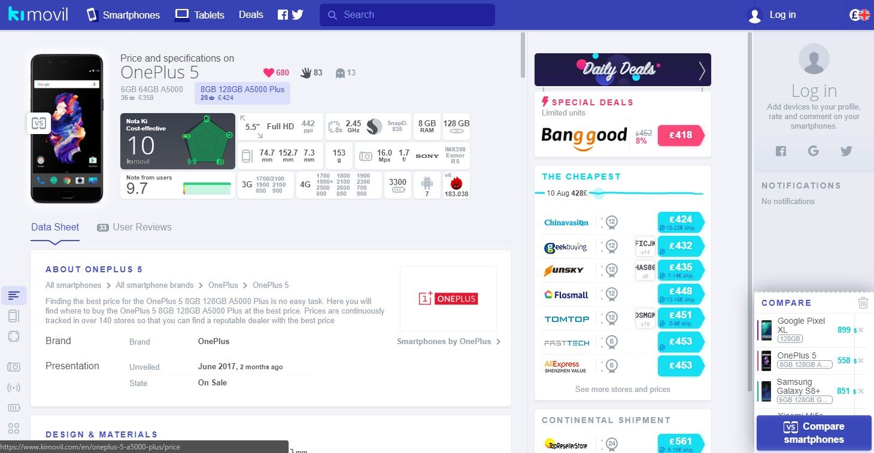This screenshot has height=453, width=874.
Task: Add phone to comparison via VS icon
Action: [x=39, y=123]
